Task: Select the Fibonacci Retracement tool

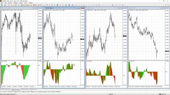Action: [115, 5]
